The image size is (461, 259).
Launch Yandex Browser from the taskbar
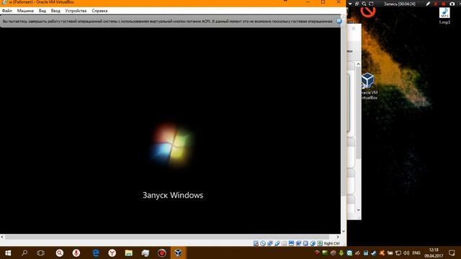(x=112, y=253)
